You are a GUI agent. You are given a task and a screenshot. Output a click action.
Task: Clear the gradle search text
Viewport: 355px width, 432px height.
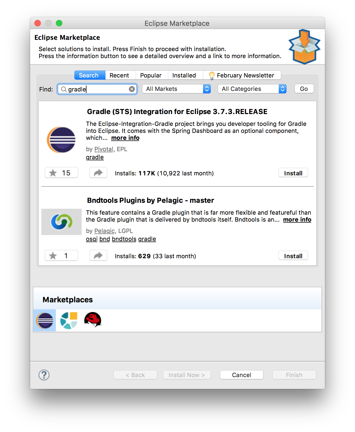(132, 89)
